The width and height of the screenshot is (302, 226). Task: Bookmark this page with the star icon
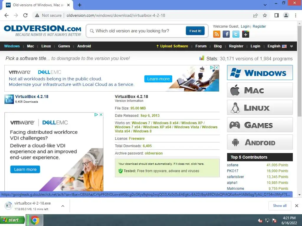tap(265, 15)
